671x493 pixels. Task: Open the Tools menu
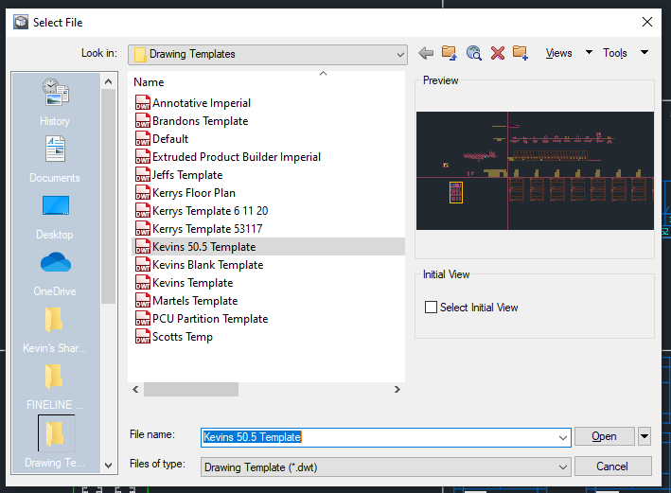[615, 53]
